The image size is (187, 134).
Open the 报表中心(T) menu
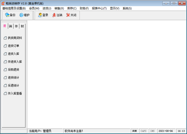[99, 8]
